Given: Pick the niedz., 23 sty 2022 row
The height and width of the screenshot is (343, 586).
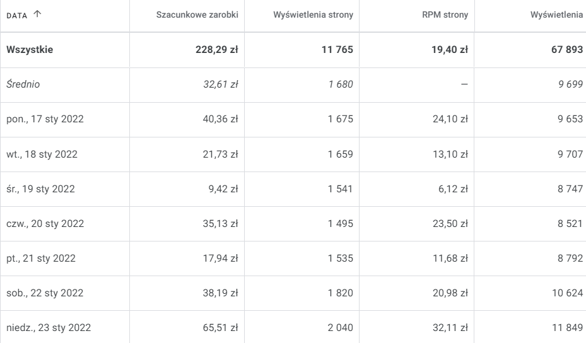Looking at the screenshot, I should pyautogui.click(x=48, y=327).
